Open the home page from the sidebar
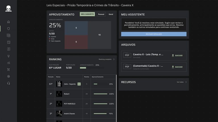This screenshot has height=122, width=218. (x=9, y=22)
